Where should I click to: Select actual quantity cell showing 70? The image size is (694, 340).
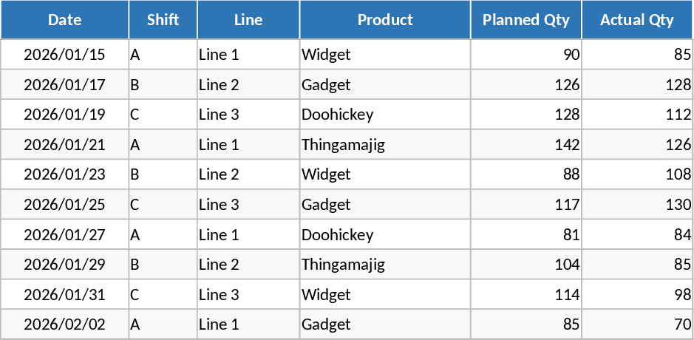coord(637,324)
